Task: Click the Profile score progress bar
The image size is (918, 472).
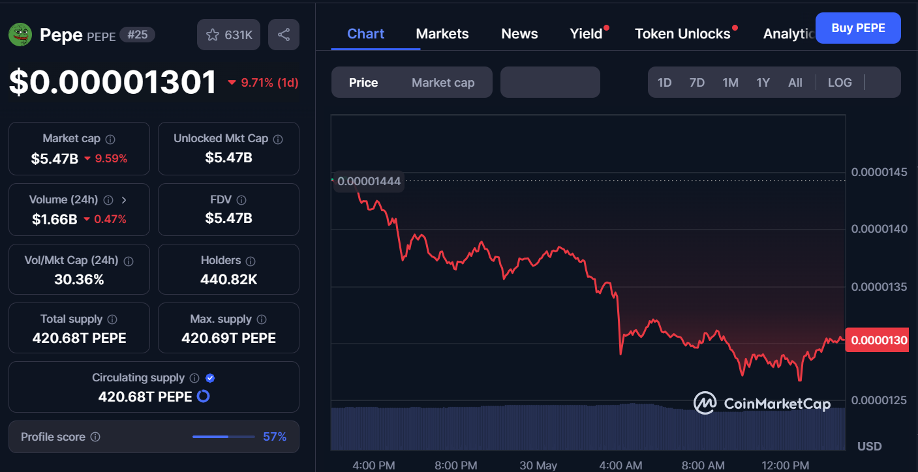Action: pos(223,437)
